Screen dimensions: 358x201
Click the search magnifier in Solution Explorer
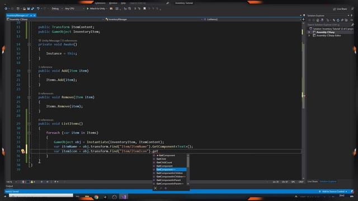coord(352,25)
